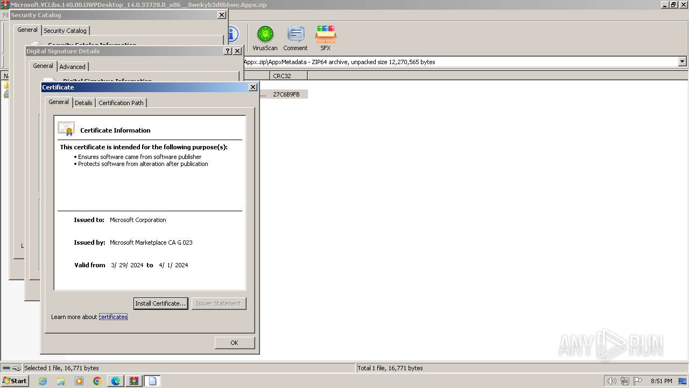
Task: Follow the certificates help link
Action: point(113,317)
